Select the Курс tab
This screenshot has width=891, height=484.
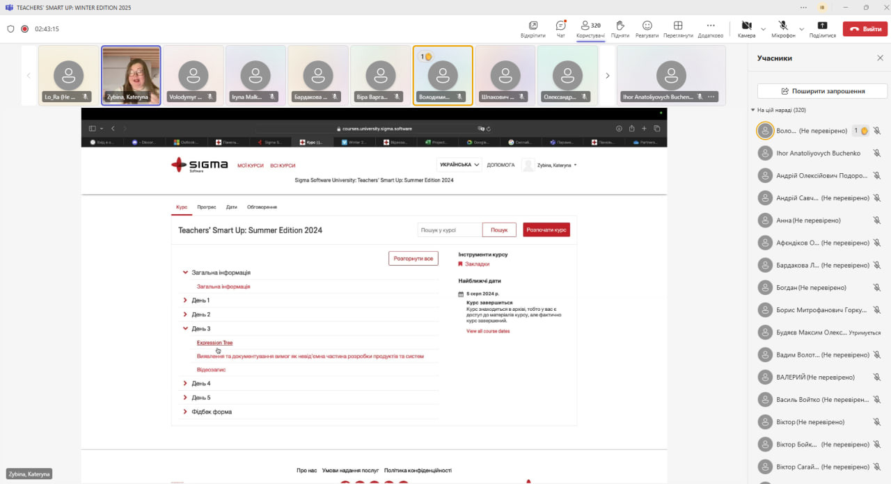coord(182,207)
